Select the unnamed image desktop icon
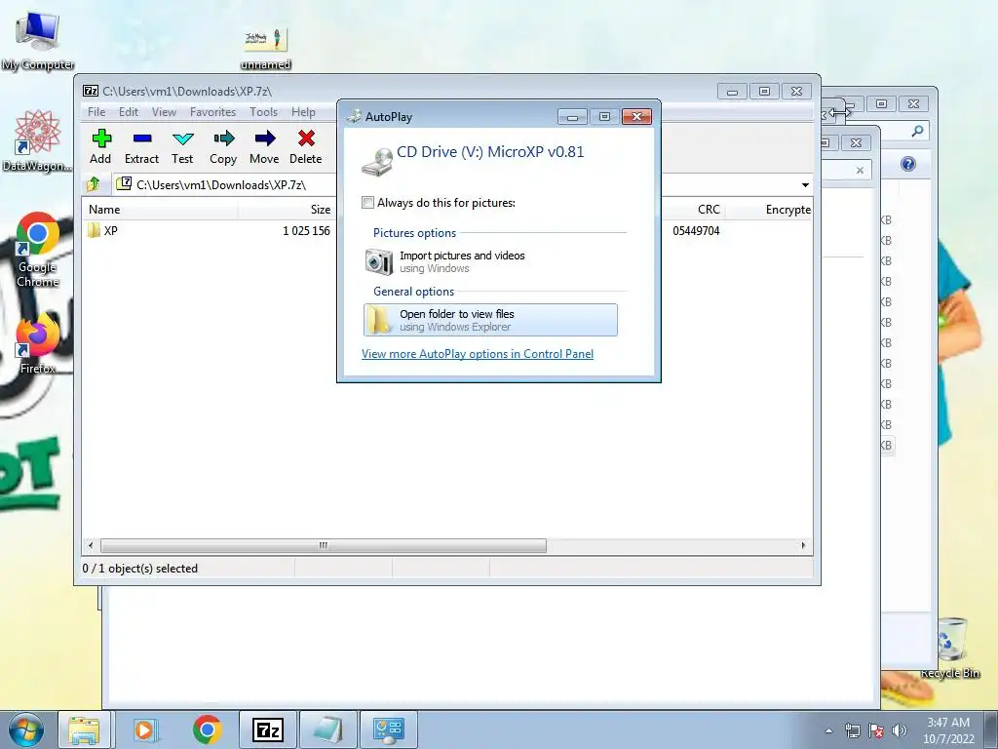This screenshot has height=749, width=998. 266,49
